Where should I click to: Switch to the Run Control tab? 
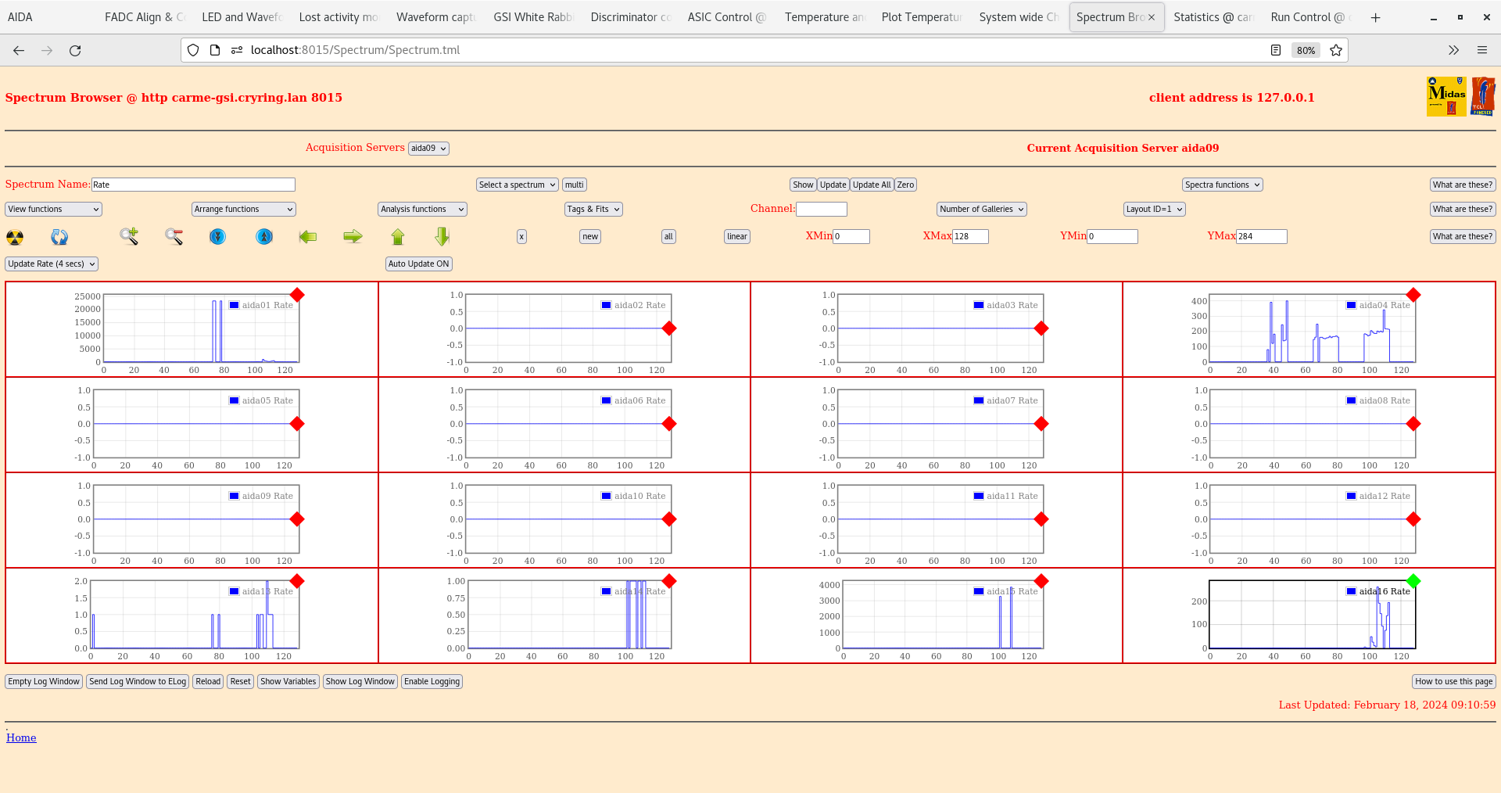1306,17
